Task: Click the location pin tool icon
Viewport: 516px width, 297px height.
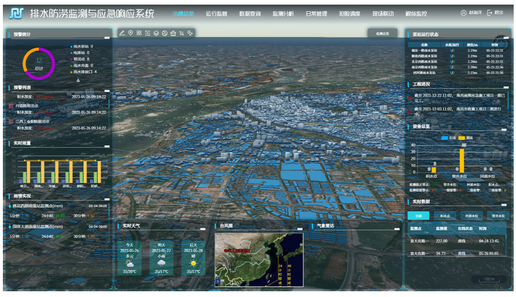Action: click(130, 33)
